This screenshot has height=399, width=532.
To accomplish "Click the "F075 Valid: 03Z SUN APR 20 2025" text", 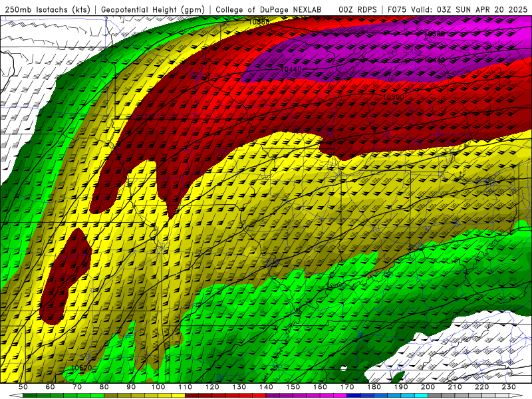I will tap(458, 10).
